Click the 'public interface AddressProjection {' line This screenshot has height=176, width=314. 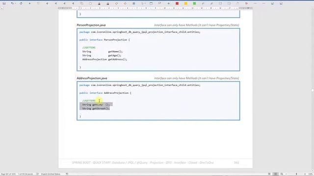point(105,93)
